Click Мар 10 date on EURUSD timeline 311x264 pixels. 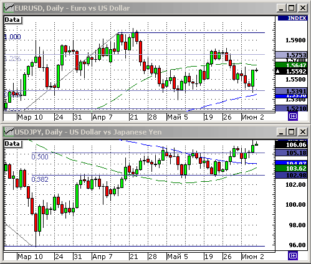pos(30,117)
